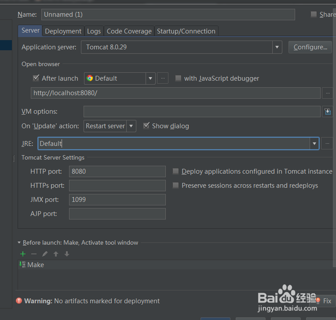Click the Configure... button
The image size is (336, 320).
[x=310, y=47]
